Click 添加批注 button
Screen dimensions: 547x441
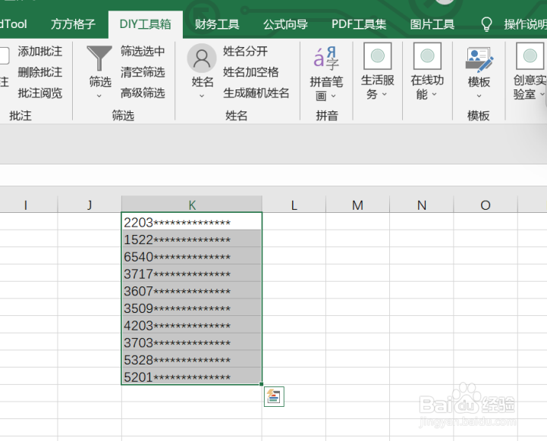(x=40, y=52)
